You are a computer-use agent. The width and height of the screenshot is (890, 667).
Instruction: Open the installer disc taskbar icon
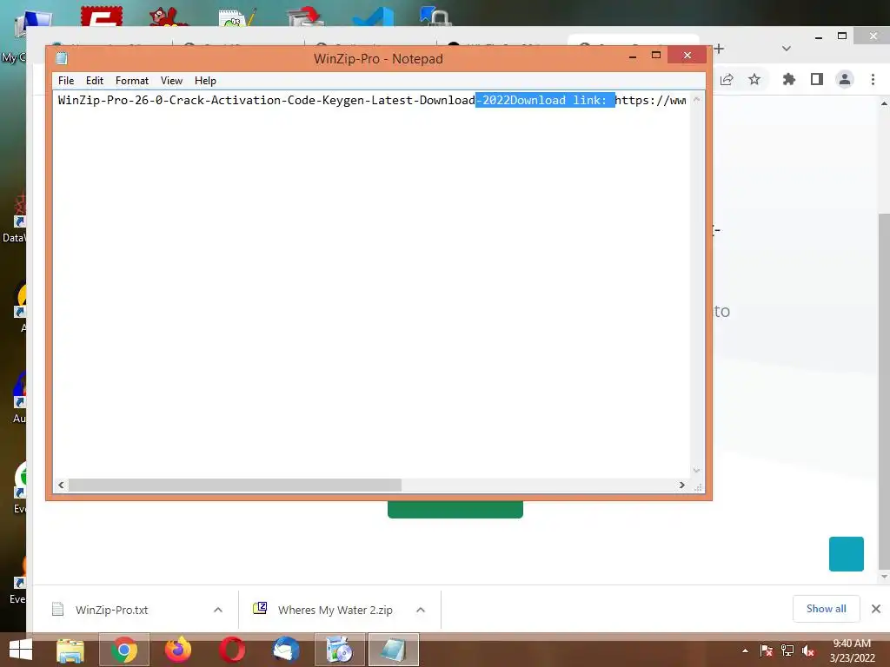340,650
